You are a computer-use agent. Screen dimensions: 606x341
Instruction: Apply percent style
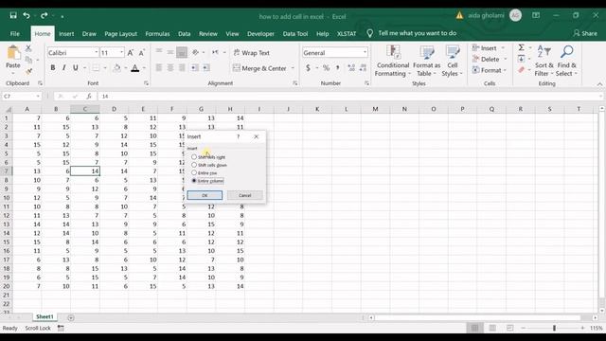[x=326, y=68]
